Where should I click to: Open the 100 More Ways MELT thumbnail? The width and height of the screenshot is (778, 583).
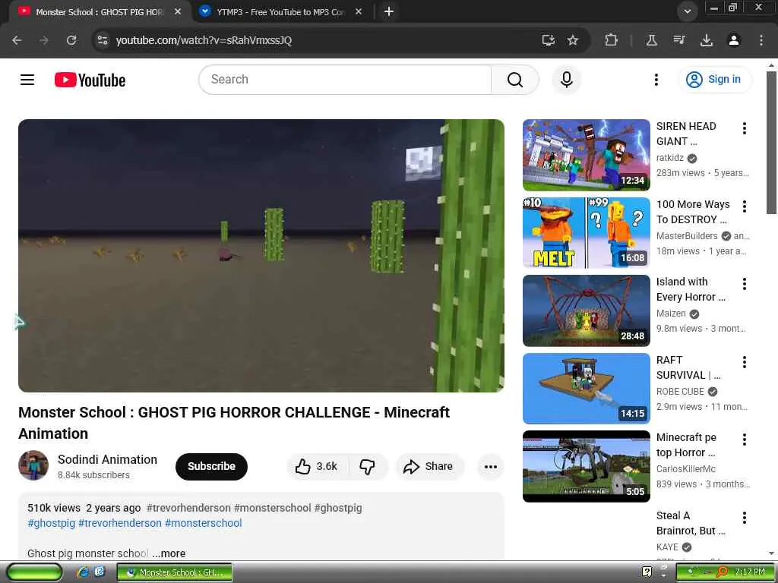coord(586,233)
